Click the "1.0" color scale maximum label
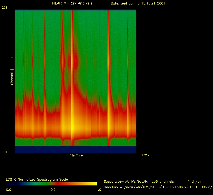The width and height of the screenshot is (213, 195). pos(98,190)
